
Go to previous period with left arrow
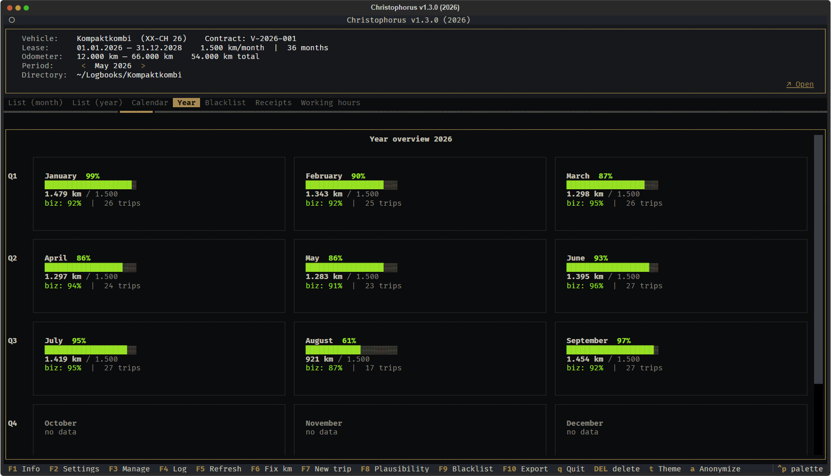[x=84, y=66]
